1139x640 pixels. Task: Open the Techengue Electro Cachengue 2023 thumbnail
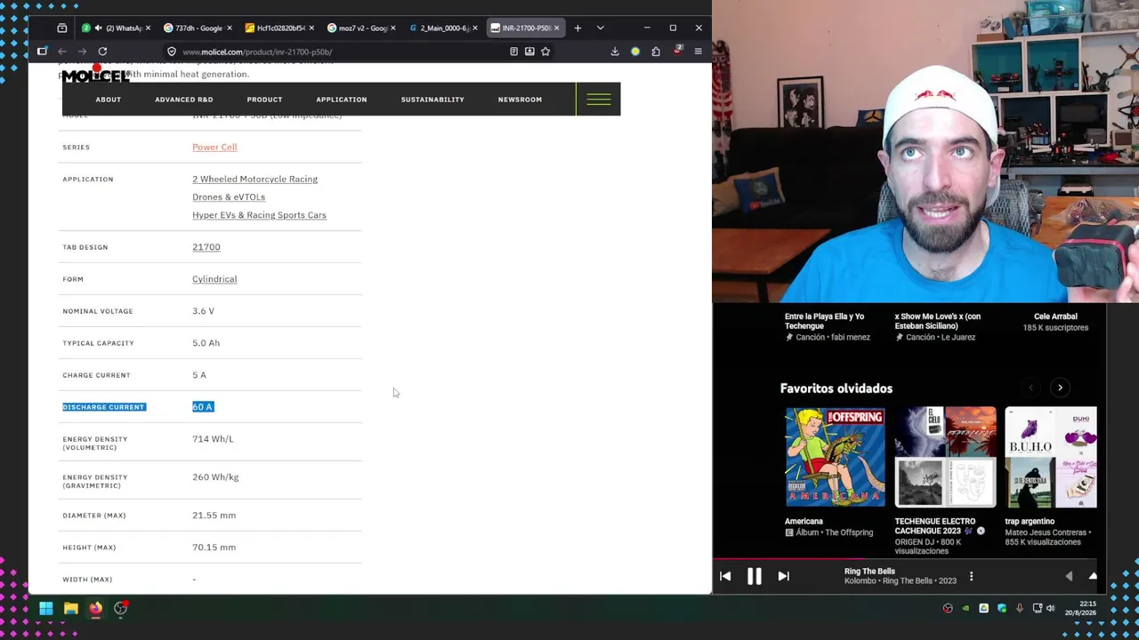click(945, 457)
